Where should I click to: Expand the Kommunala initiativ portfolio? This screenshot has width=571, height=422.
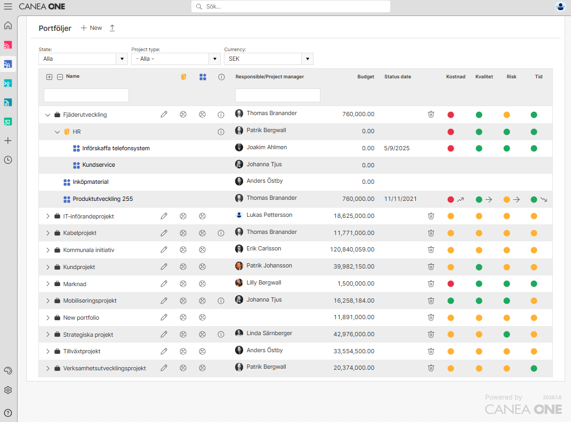tap(47, 250)
